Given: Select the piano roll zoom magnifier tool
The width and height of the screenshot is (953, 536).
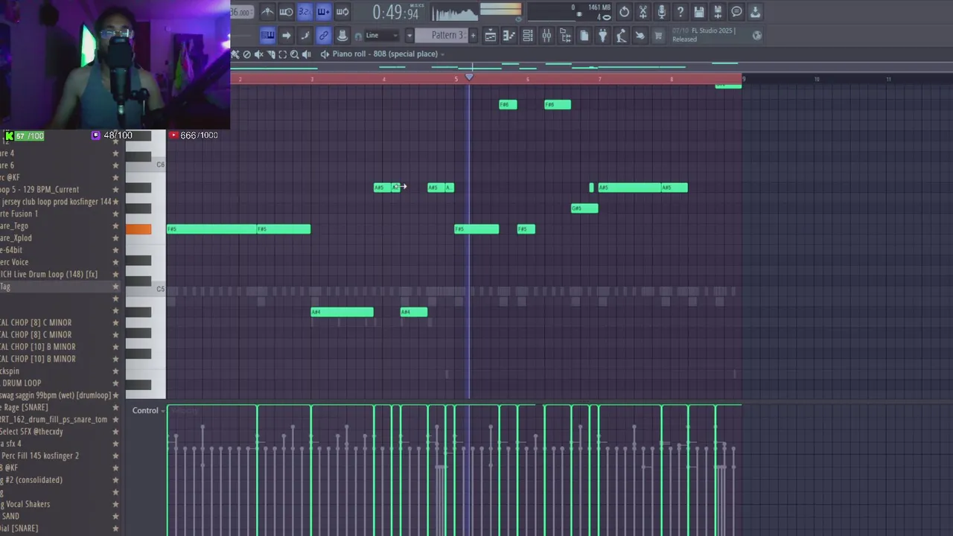Looking at the screenshot, I should point(295,54).
